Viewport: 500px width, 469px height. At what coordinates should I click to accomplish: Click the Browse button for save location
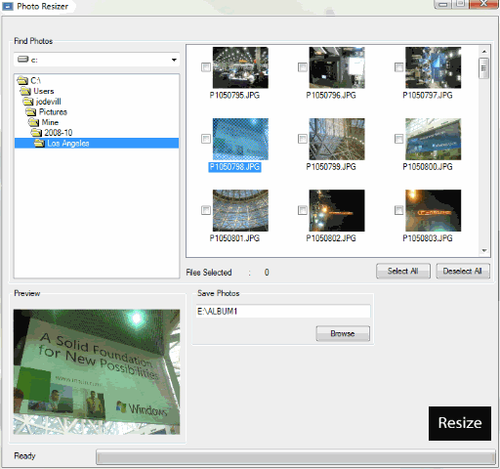point(343,333)
